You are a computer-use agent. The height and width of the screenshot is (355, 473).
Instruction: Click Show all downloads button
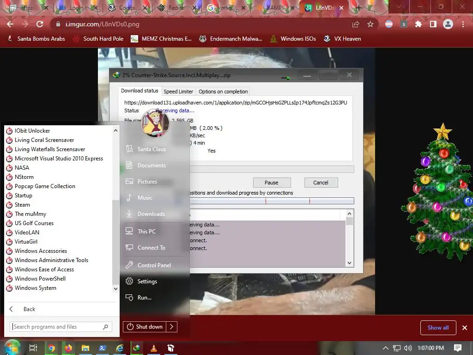click(438, 328)
